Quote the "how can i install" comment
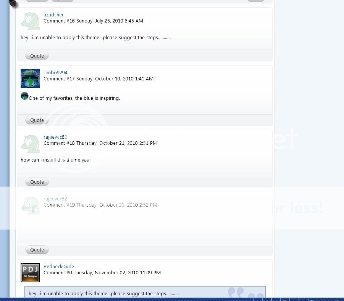 click(37, 182)
